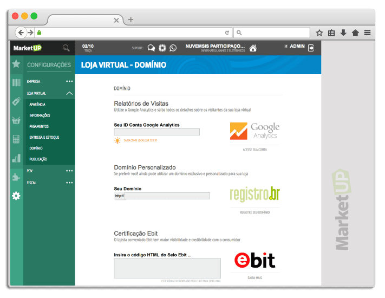Collapse the Loja Virtual section chevron
Viewport: 385px width, 298px height.
(x=69, y=93)
